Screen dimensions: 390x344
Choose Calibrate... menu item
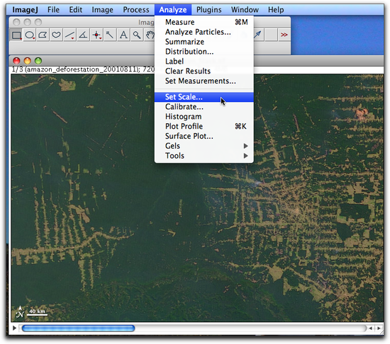[x=204, y=107]
